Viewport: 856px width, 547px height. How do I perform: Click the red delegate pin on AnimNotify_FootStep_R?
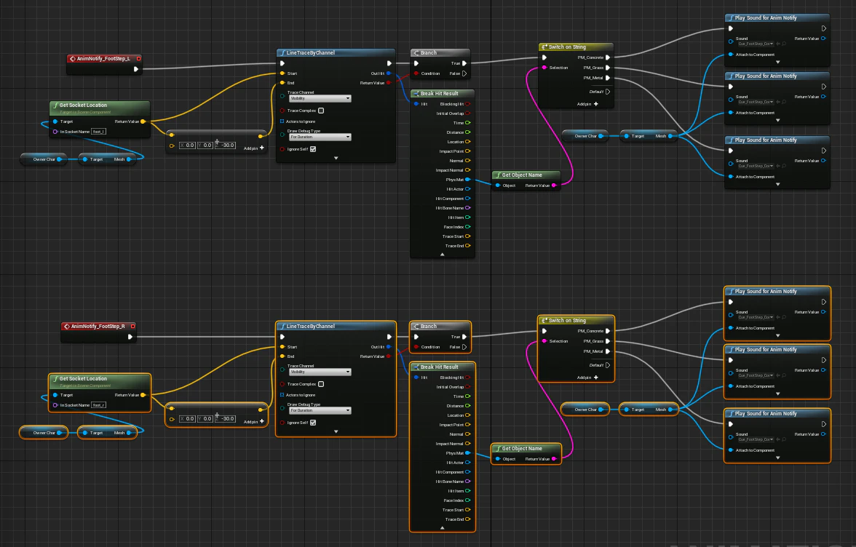tap(132, 326)
